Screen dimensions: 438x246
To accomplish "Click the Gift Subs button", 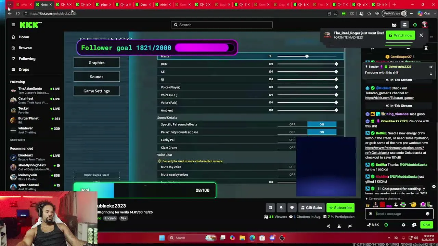I will click(311, 208).
